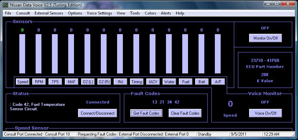
Task: Click the Speed gauge bar
Action: [x=22, y=54]
